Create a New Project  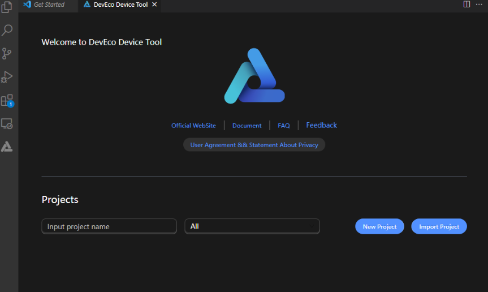(x=379, y=226)
